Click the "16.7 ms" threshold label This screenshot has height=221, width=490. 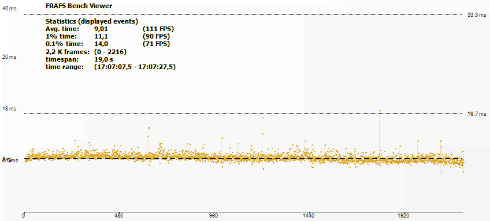[477, 114]
